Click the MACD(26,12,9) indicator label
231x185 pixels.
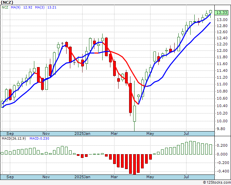click(x=14, y=139)
